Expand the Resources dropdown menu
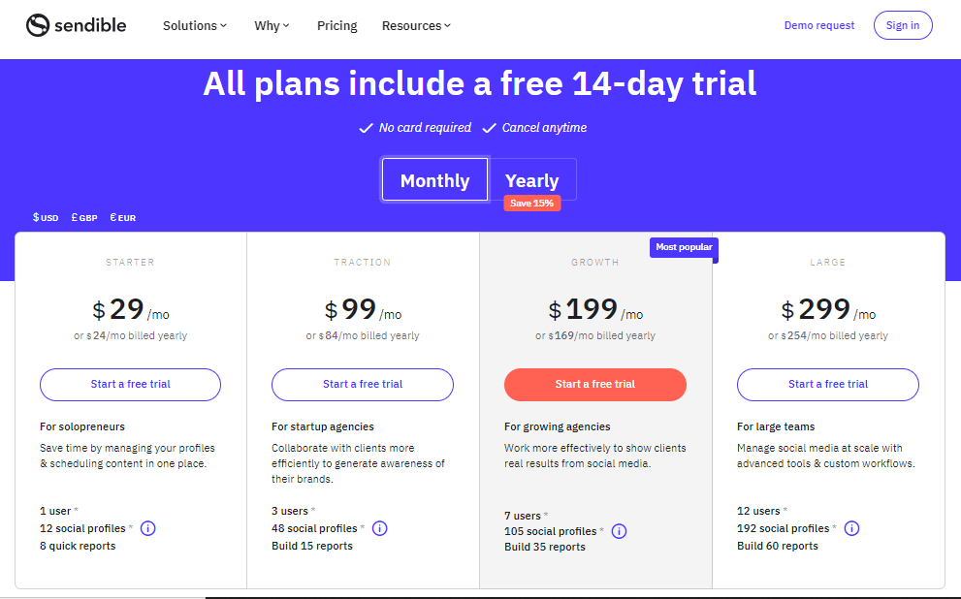This screenshot has width=961, height=599. point(416,26)
